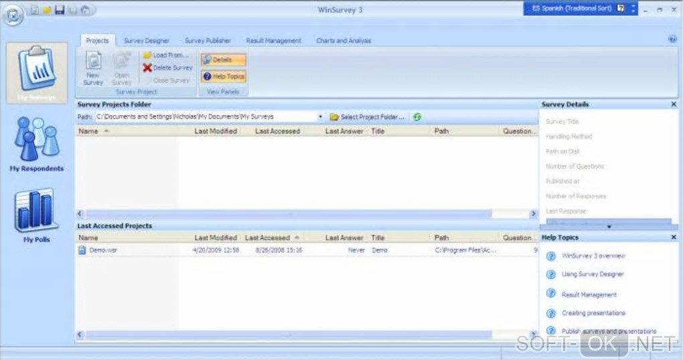Click Load From in ribbon
Image resolution: width=683 pixels, height=360 pixels.
click(x=166, y=56)
